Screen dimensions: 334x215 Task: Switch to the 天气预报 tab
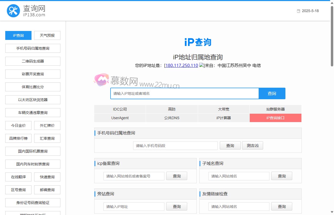[47, 35]
